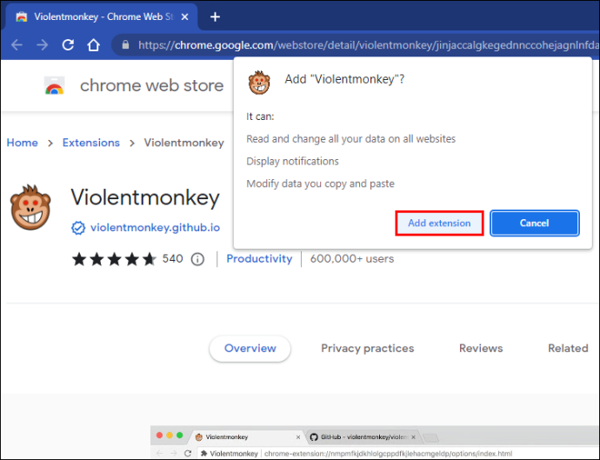Select the Violentmonkey - Chrome Web Store tab

102,17
